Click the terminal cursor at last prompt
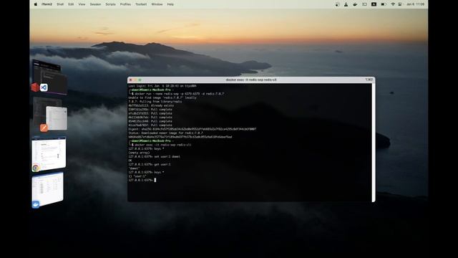This screenshot has height=258, width=458. 155,180
